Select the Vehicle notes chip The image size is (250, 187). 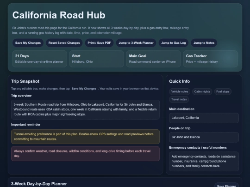coord(180,91)
